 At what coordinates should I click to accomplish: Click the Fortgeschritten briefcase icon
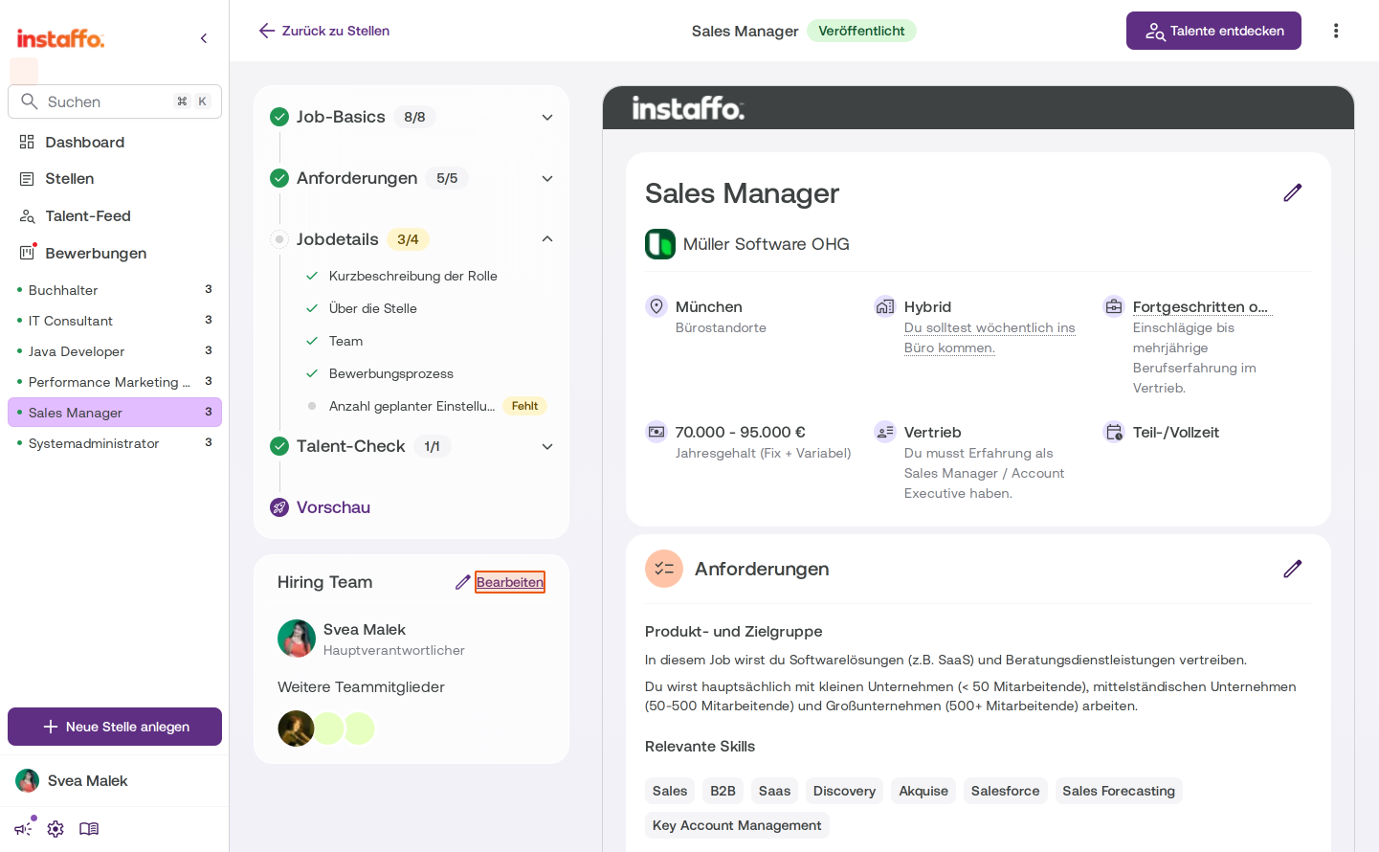pyautogui.click(x=1114, y=306)
